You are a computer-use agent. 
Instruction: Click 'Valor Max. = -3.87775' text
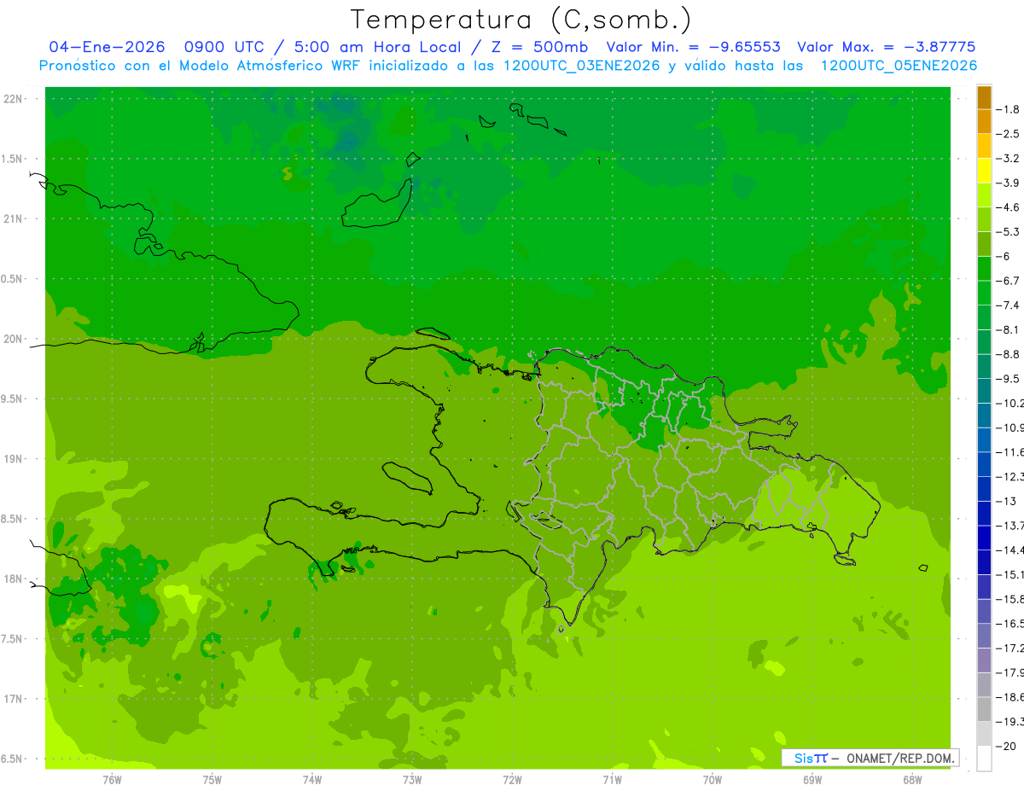point(886,47)
